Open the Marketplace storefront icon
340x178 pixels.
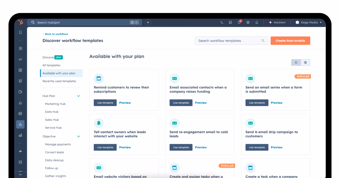(x=231, y=23)
